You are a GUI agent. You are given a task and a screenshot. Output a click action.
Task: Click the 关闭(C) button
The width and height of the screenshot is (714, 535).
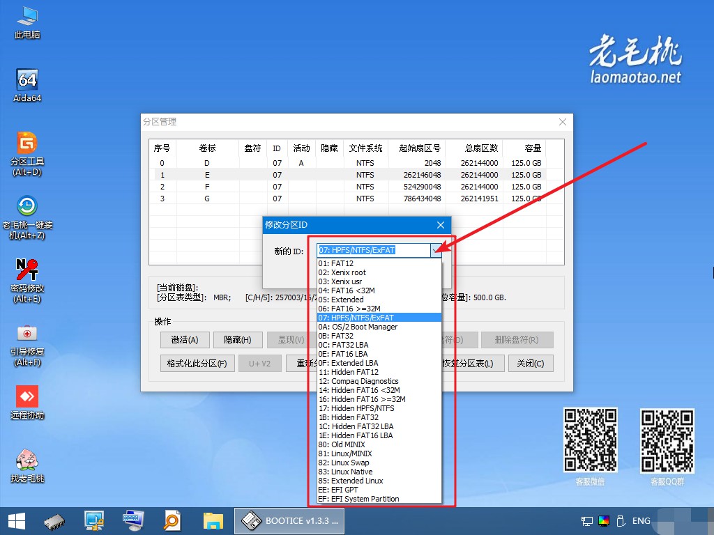coord(531,364)
